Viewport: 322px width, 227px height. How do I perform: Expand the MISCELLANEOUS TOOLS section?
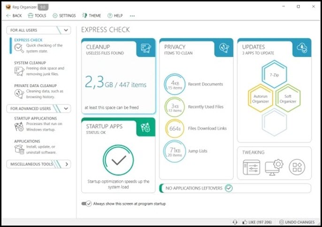[x=67, y=164]
